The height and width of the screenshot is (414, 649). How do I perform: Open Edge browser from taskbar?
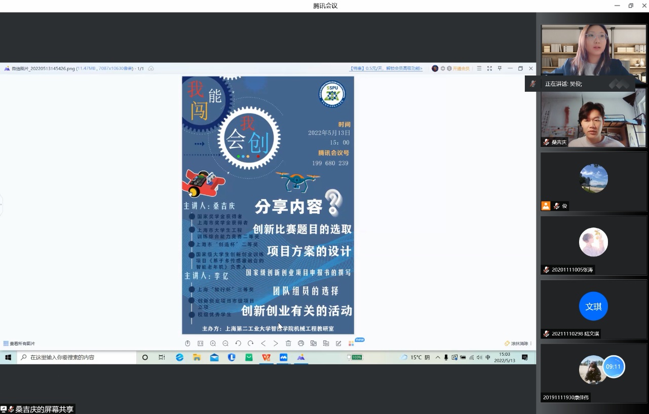(179, 357)
